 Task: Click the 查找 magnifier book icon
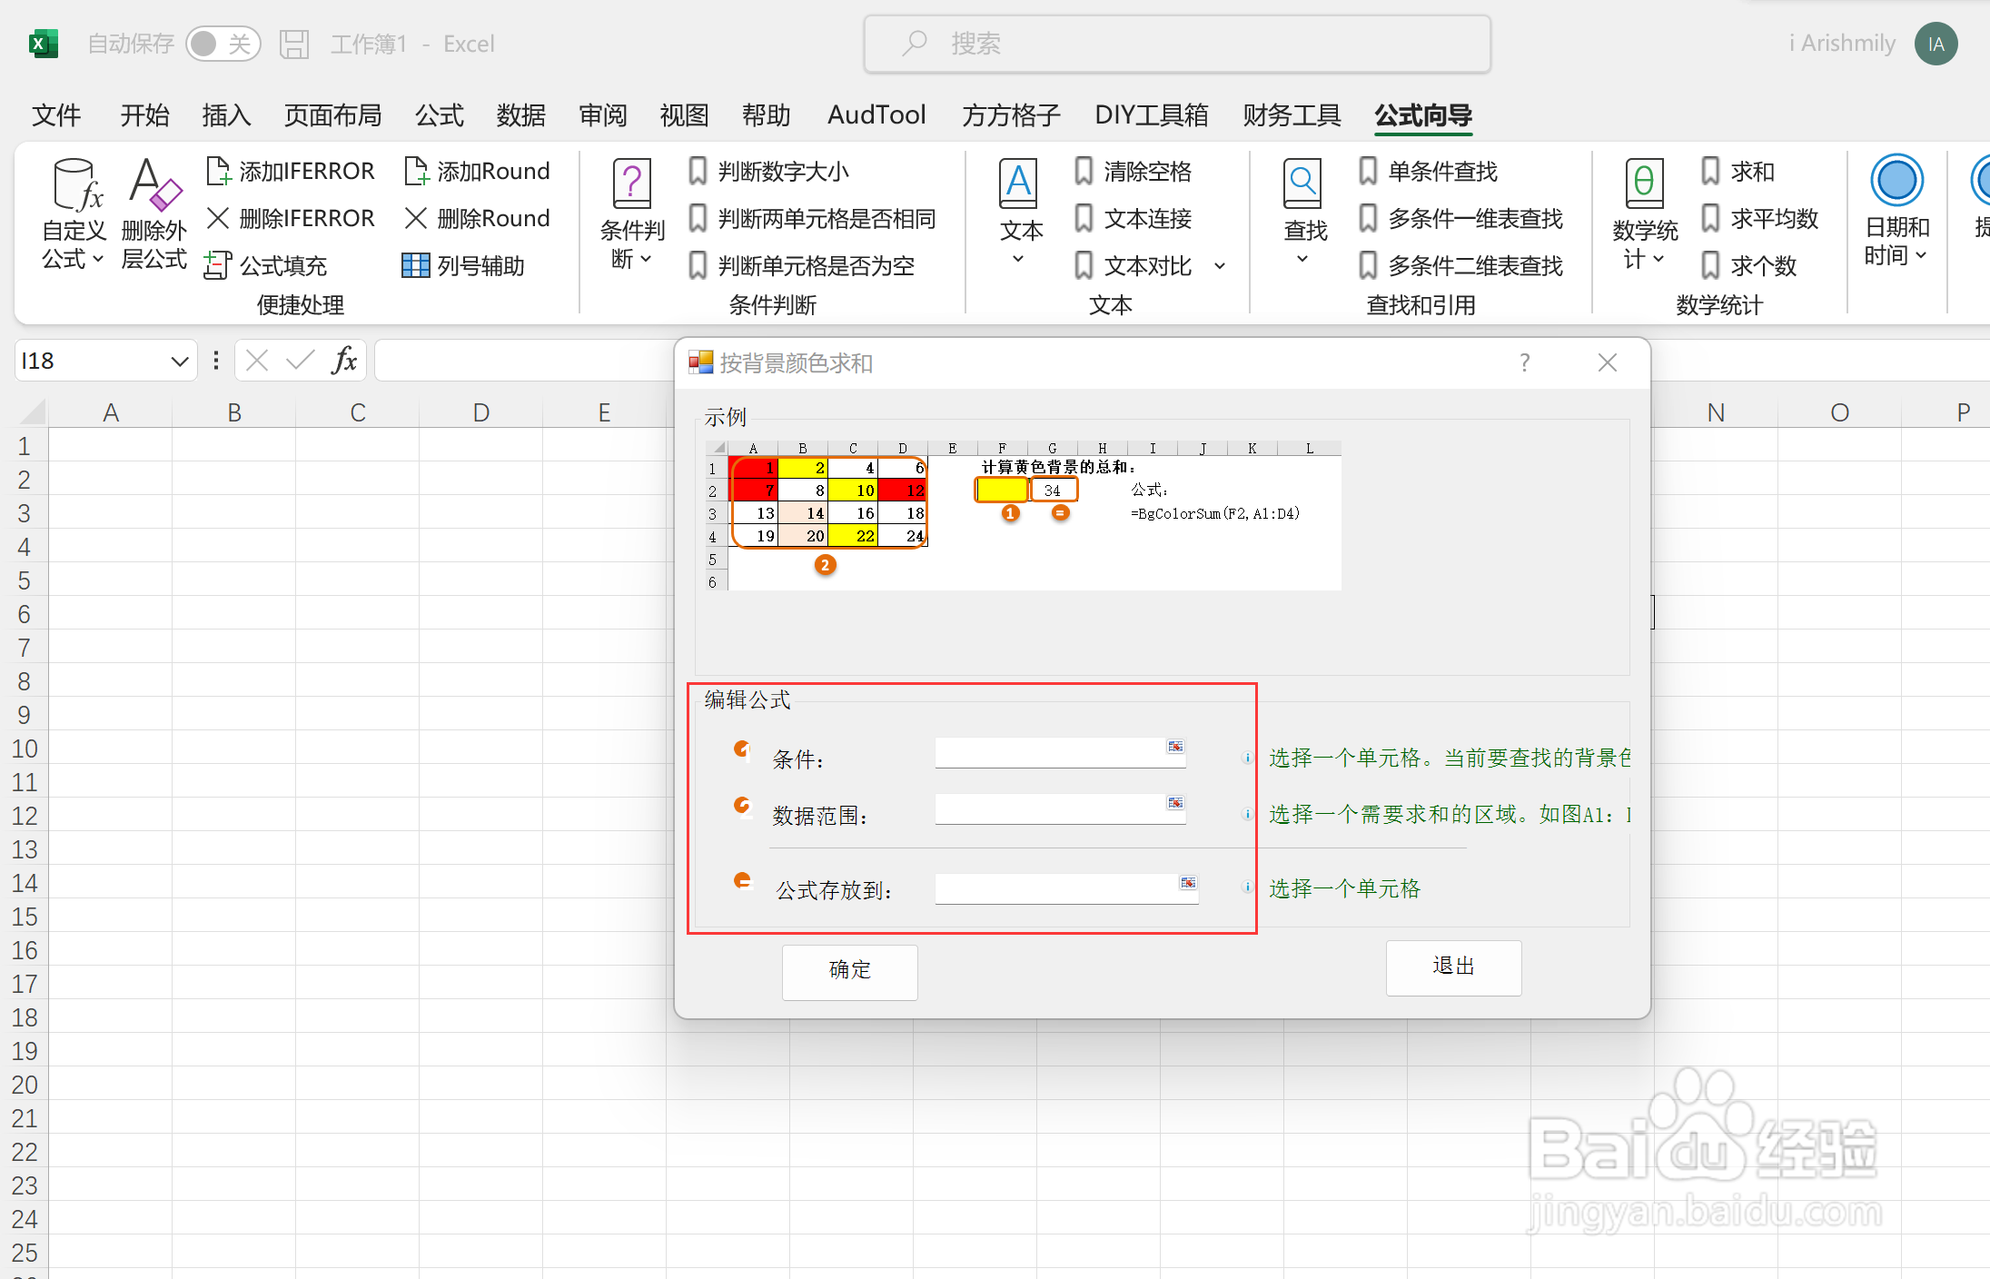coord(1302,184)
